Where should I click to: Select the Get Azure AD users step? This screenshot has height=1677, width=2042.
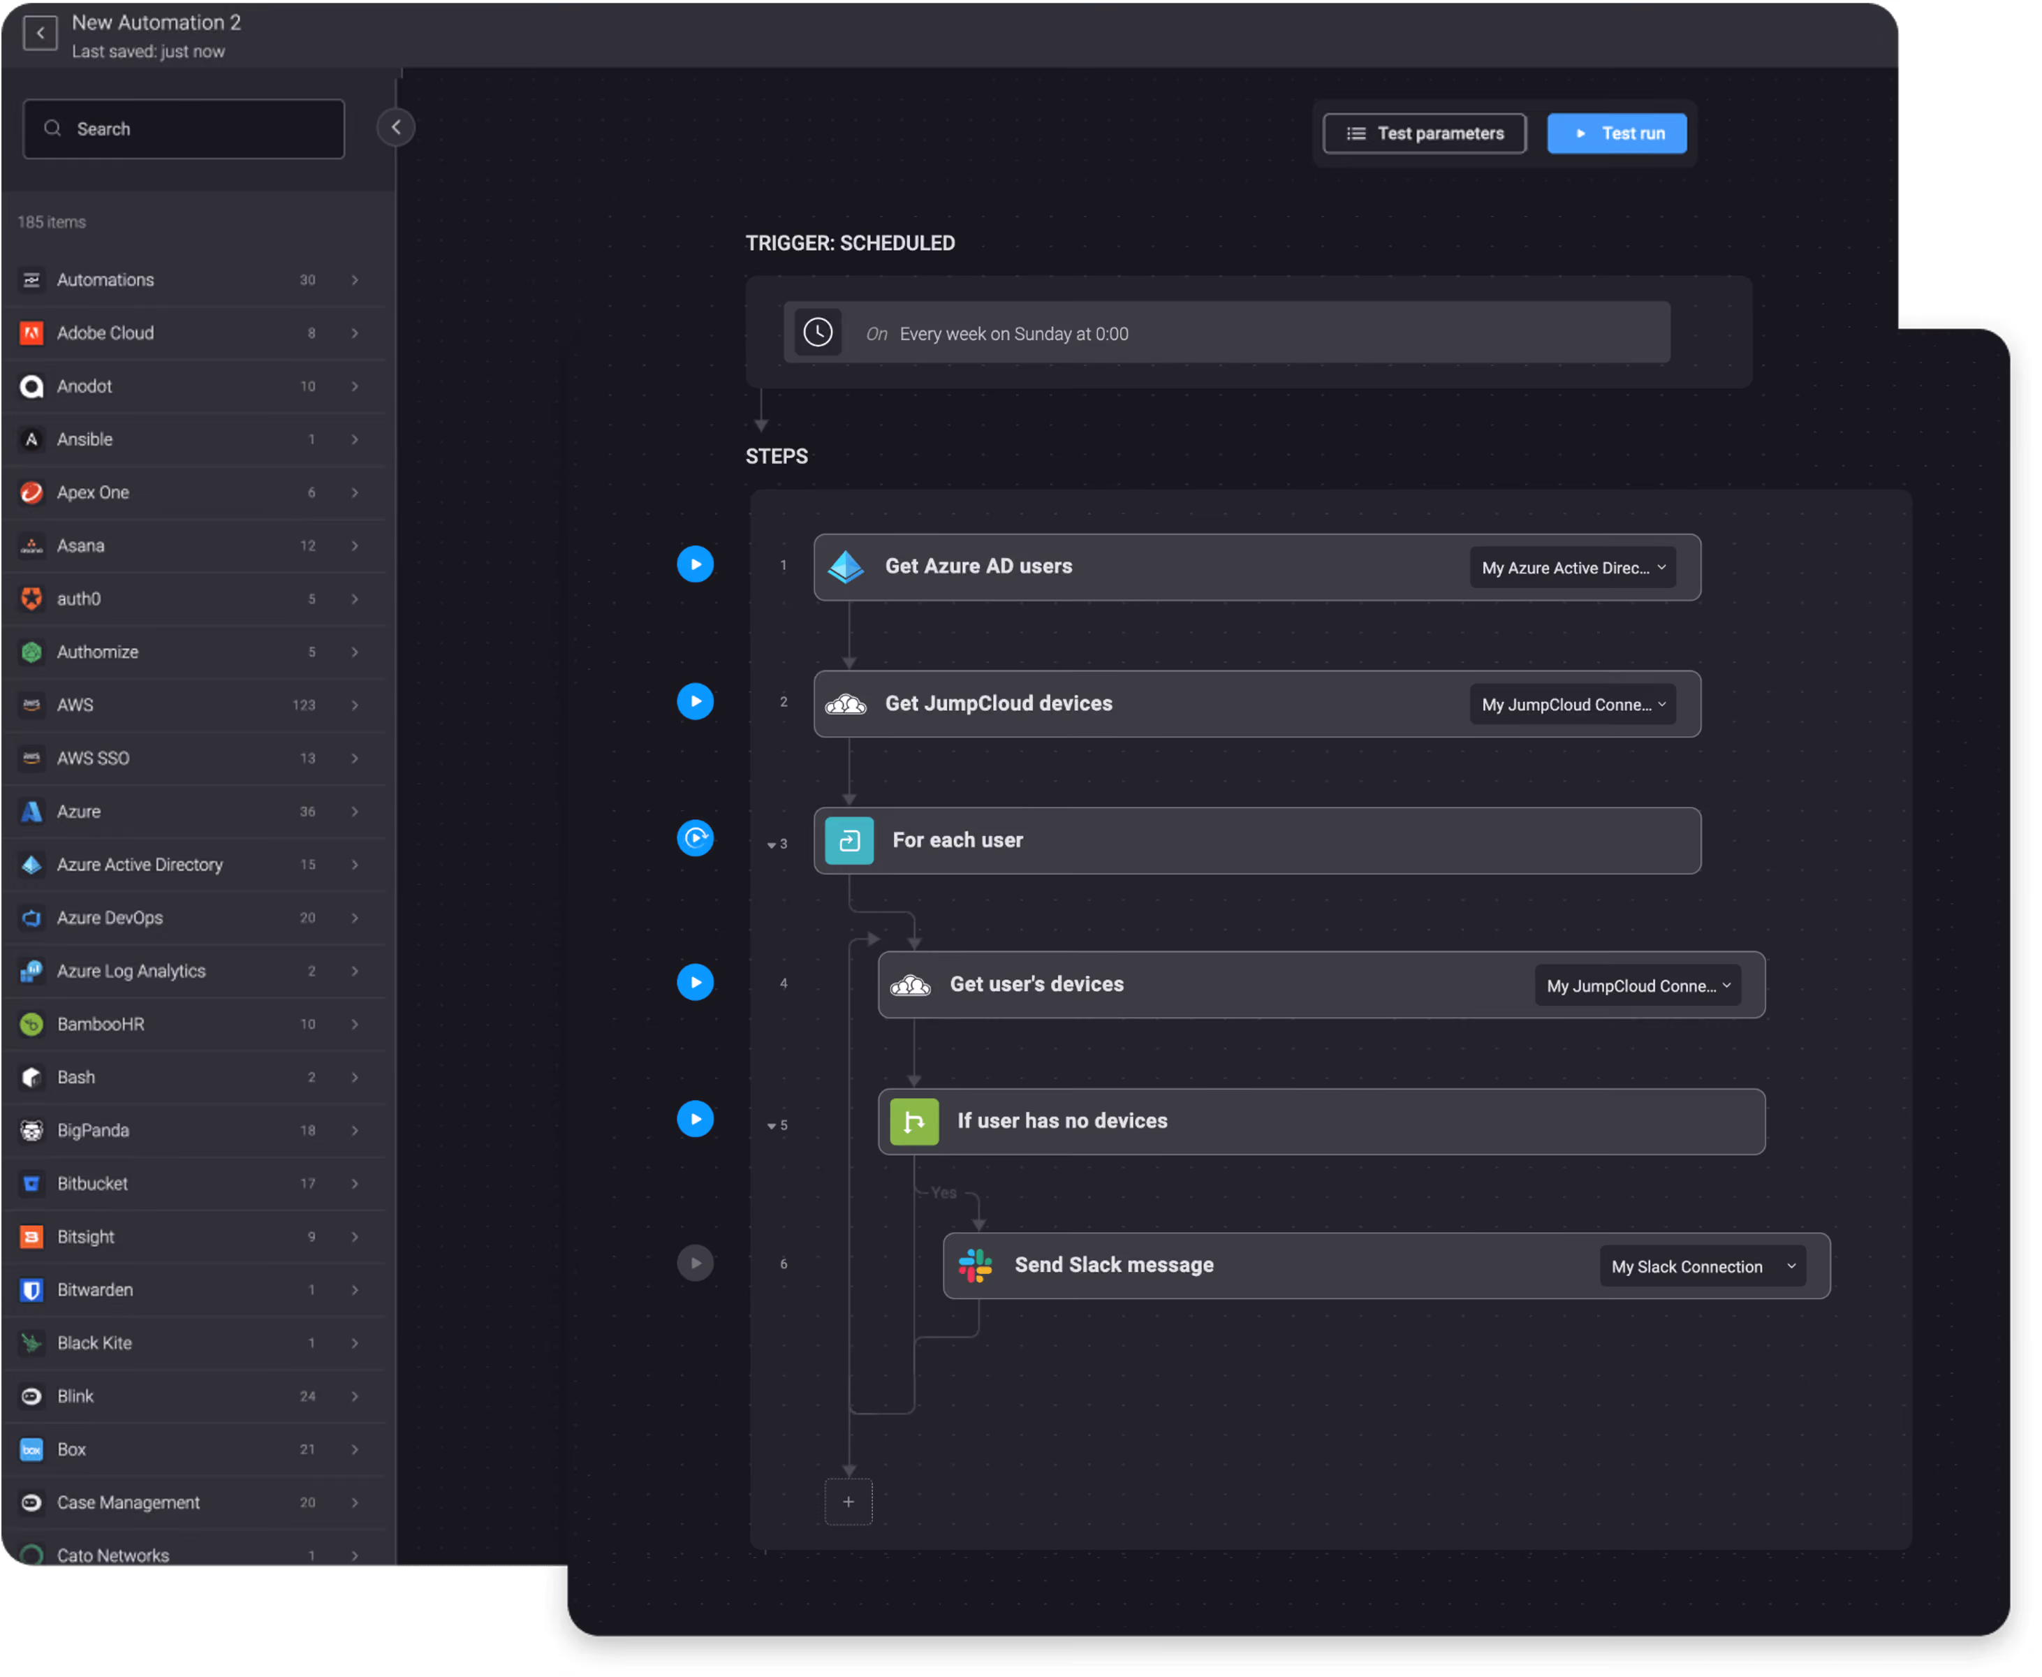(x=1258, y=568)
